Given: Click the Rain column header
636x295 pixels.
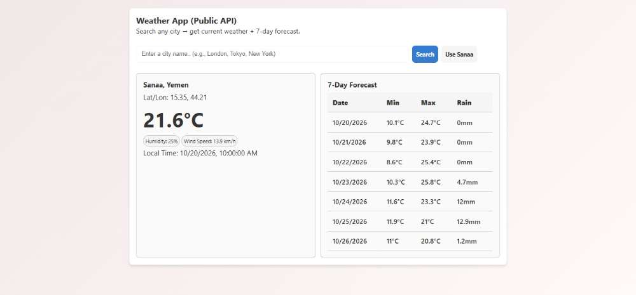Looking at the screenshot, I should tap(464, 103).
